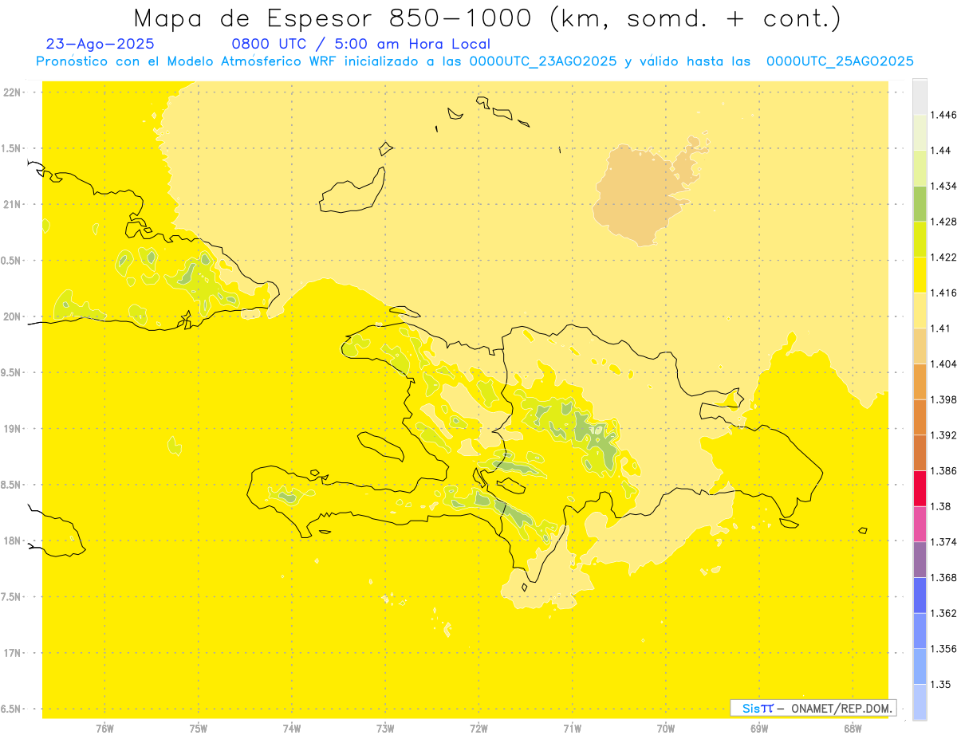Click the legend value "1.428"
This screenshot has height=739, width=957.
(943, 222)
